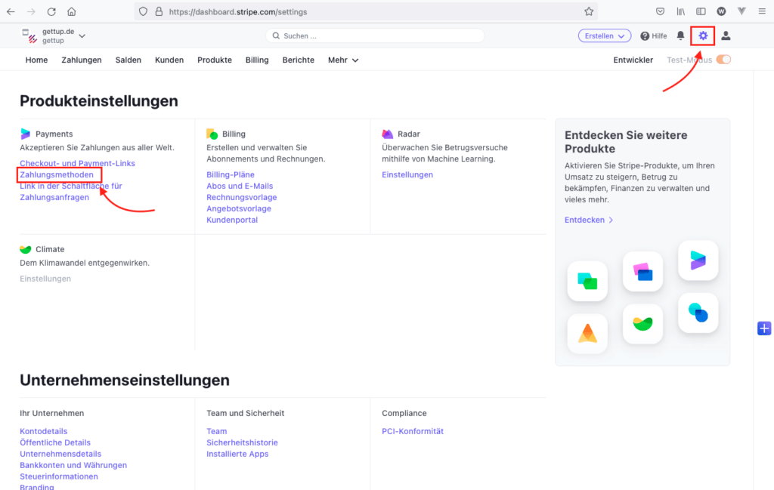The height and width of the screenshot is (490, 774).
Task: Open the Zahlungsmethoden link
Action: tap(56, 174)
